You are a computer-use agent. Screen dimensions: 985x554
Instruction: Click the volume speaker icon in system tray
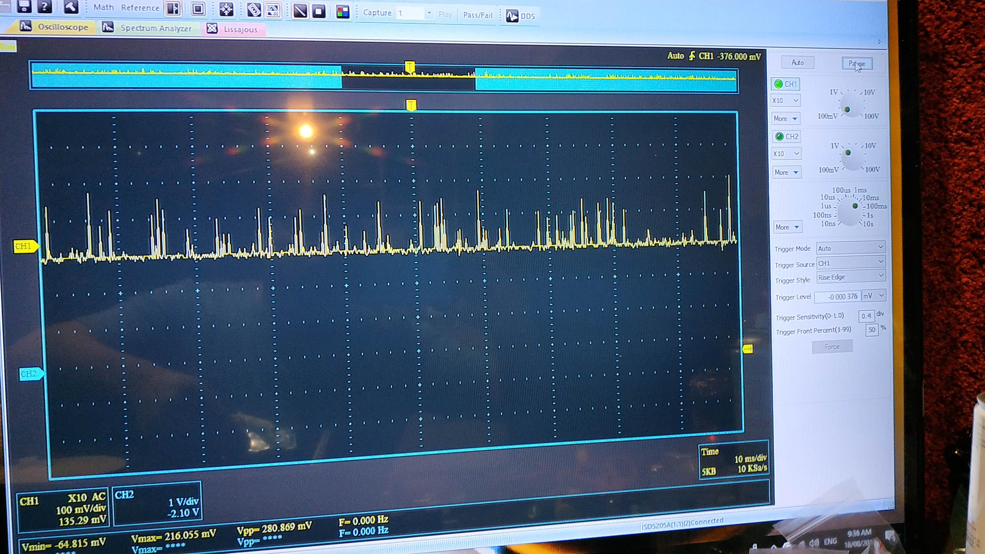tap(814, 543)
